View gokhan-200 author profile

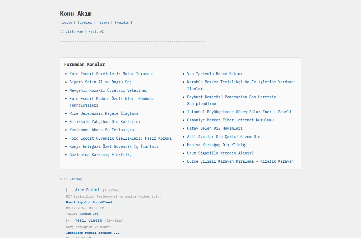tap(89, 214)
